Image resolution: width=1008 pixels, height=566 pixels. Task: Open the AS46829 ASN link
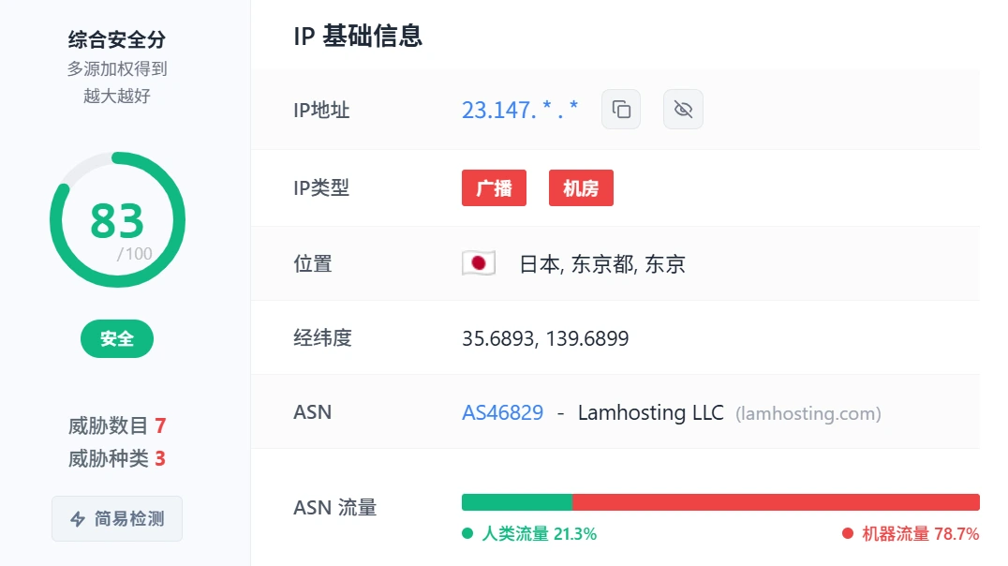tap(503, 412)
